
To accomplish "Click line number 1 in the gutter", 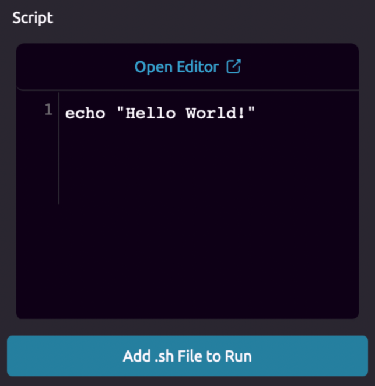I will 48,110.
